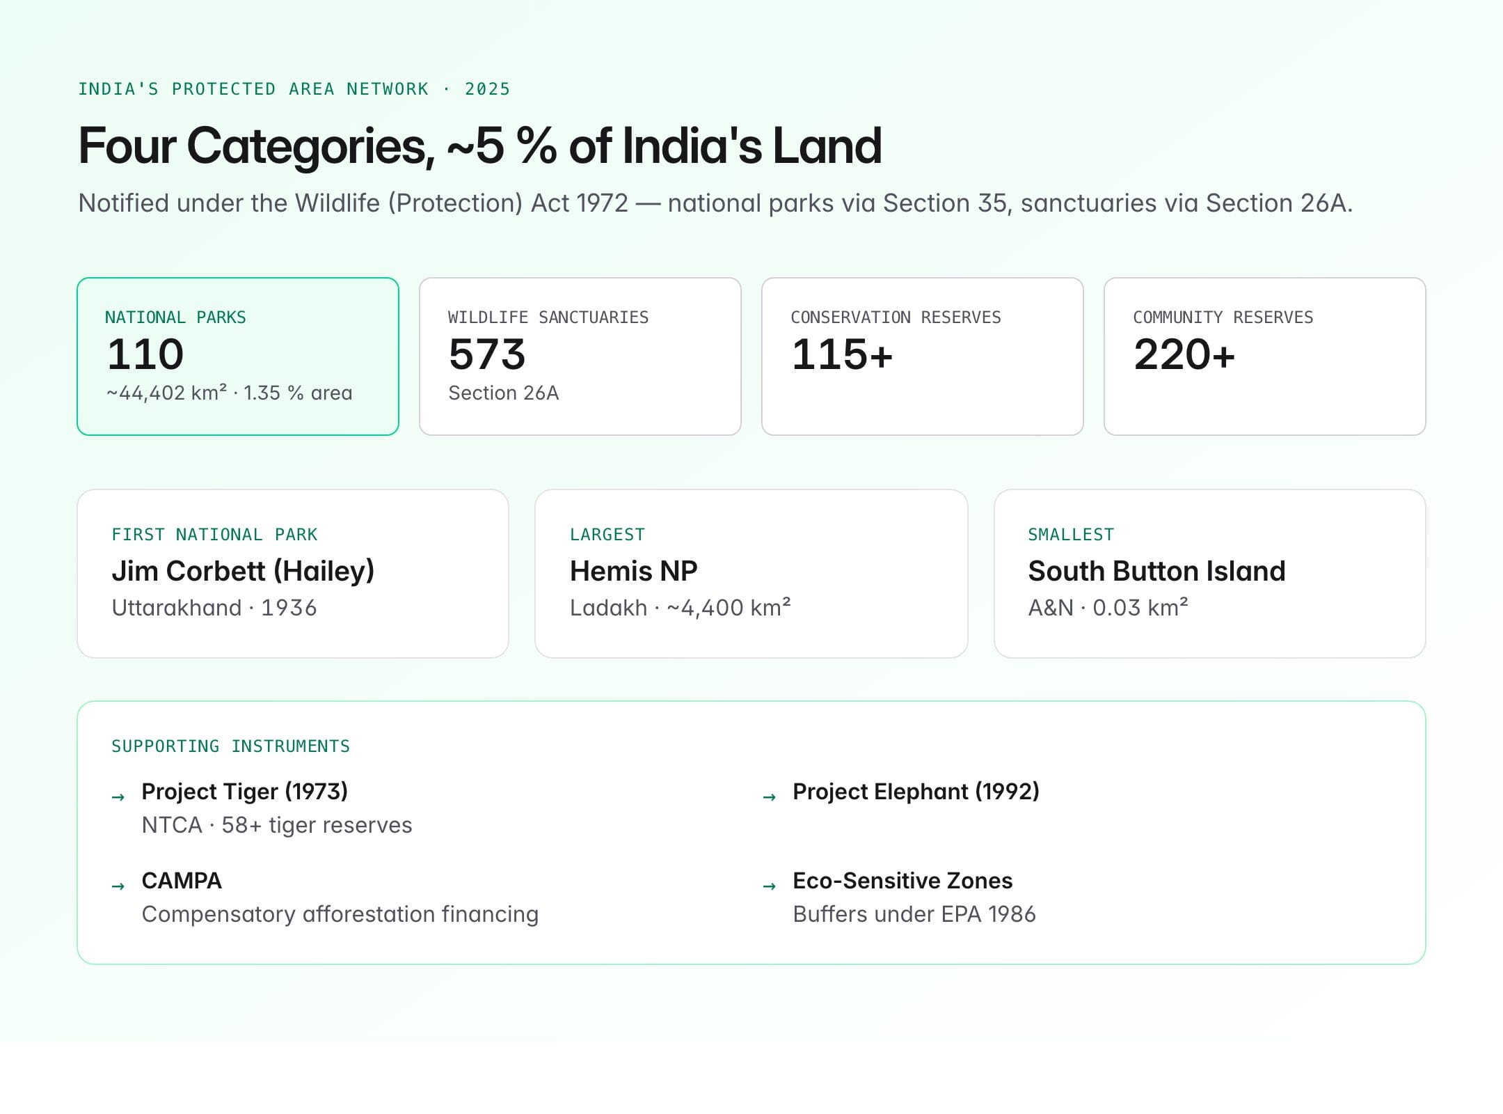This screenshot has height=1114, width=1503.
Task: Click the 'Uttarakhand · 1936' subtitle
Action: pyautogui.click(x=214, y=608)
